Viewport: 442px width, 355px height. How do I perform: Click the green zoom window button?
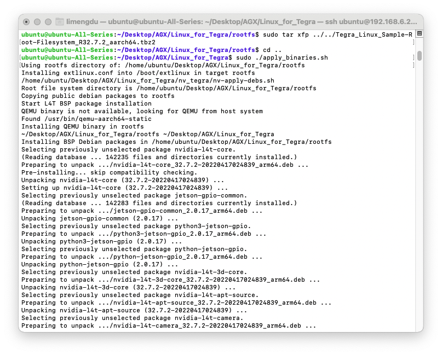(48, 22)
